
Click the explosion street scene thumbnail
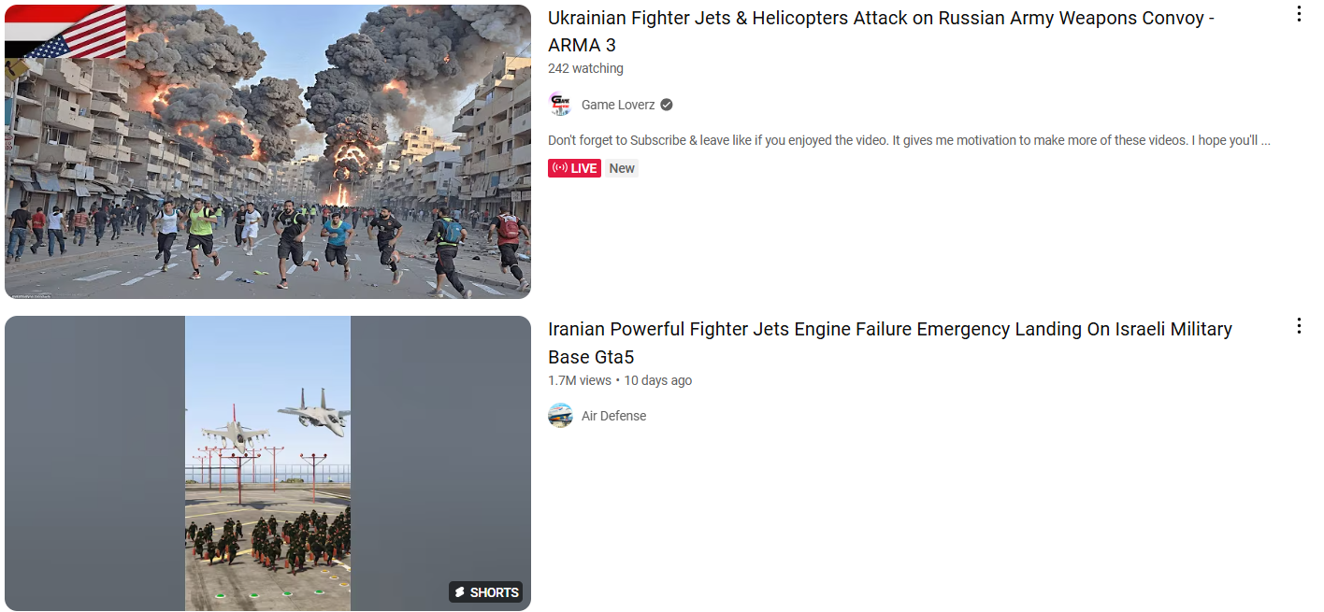point(267,151)
